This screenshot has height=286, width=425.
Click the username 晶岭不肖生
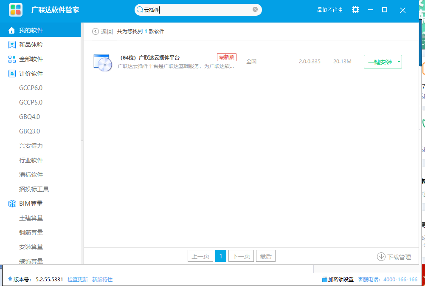pos(330,10)
